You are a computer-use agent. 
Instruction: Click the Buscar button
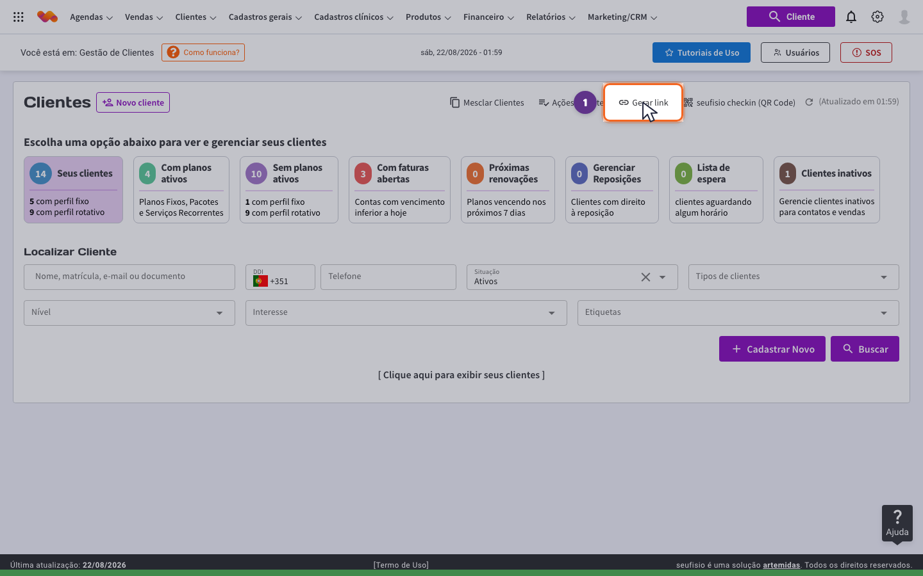pos(865,349)
